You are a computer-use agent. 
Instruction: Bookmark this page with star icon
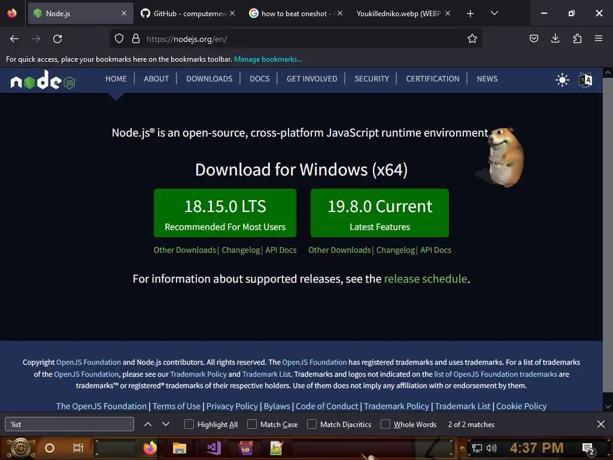[472, 38]
